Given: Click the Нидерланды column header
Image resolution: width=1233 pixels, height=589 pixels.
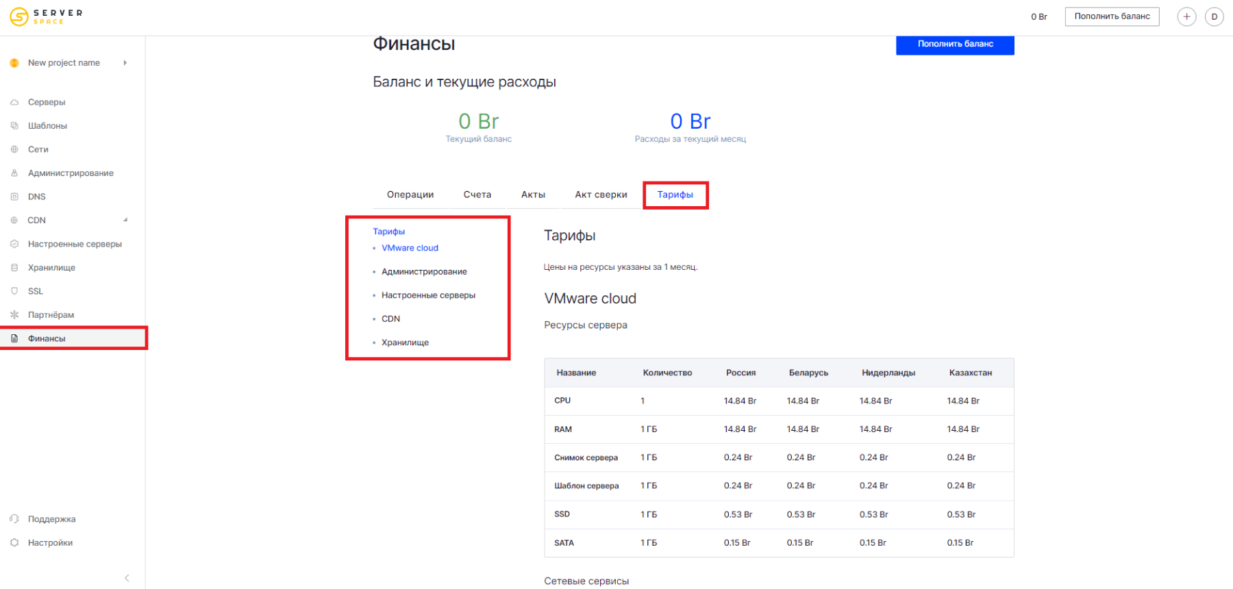Looking at the screenshot, I should tap(888, 373).
